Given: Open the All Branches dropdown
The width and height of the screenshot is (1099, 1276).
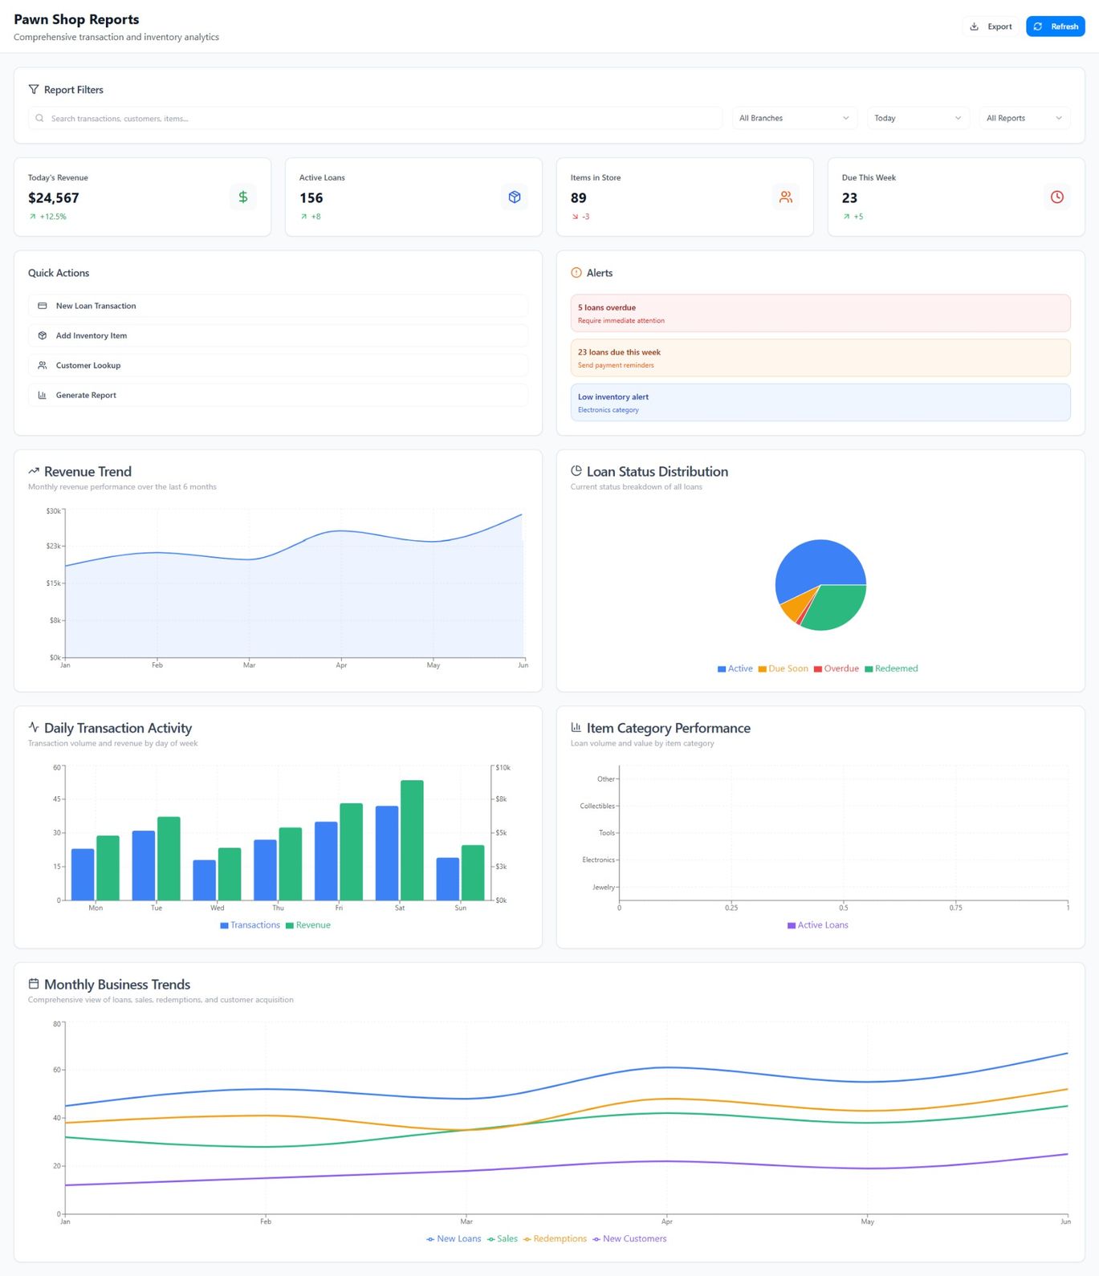Looking at the screenshot, I should click(x=793, y=118).
